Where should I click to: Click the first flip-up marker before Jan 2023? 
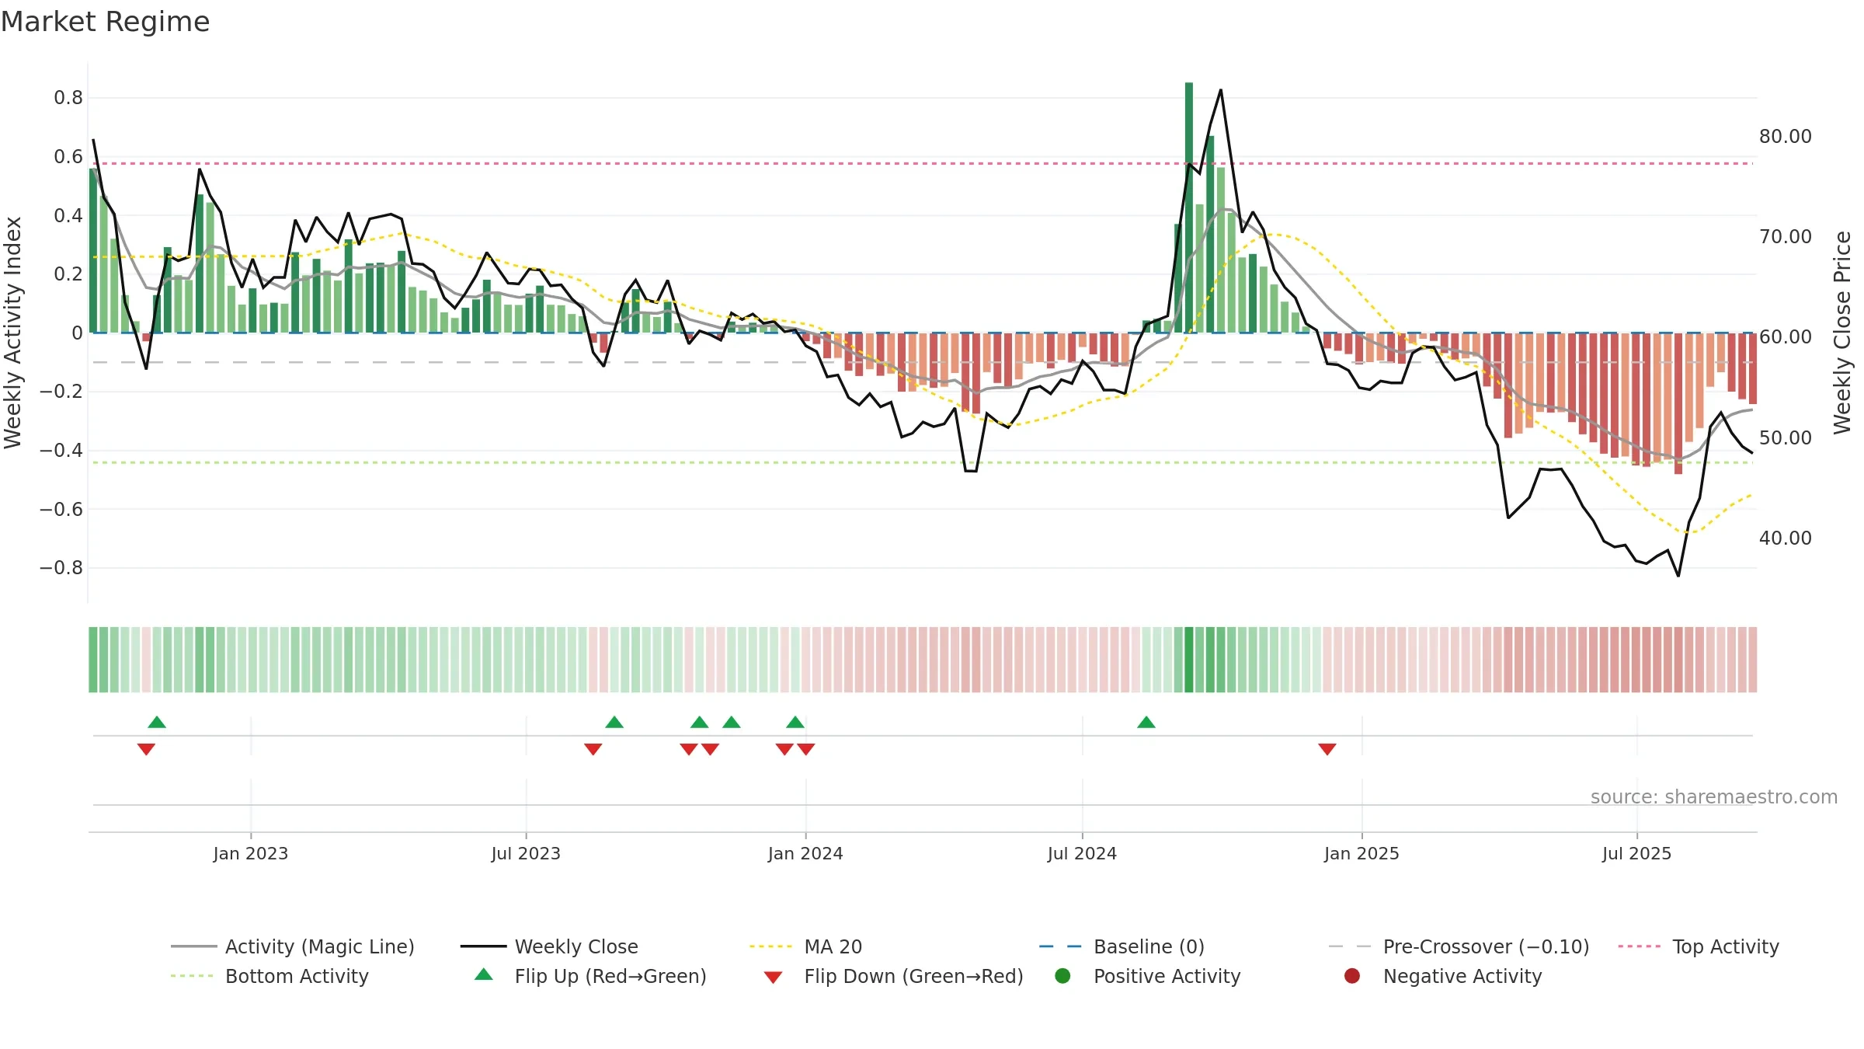coord(157,722)
